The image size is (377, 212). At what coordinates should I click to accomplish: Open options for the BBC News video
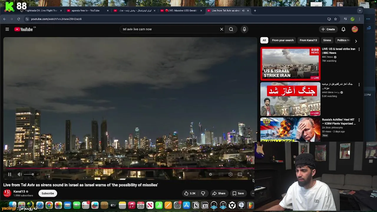click(359, 49)
